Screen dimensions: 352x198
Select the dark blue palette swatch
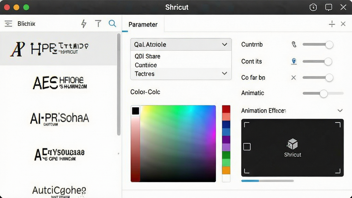tap(226, 124)
